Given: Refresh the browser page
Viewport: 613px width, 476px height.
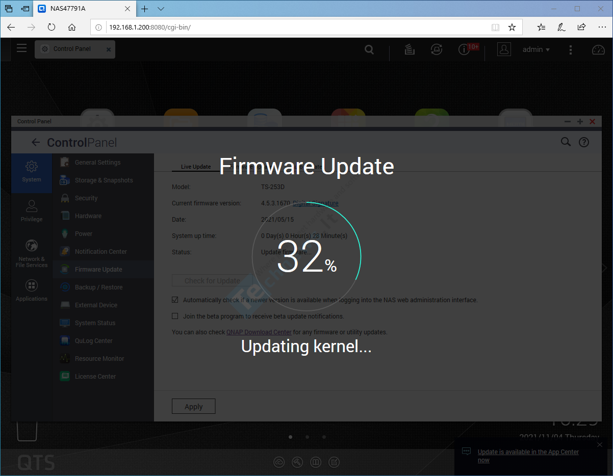Looking at the screenshot, I should (x=52, y=28).
